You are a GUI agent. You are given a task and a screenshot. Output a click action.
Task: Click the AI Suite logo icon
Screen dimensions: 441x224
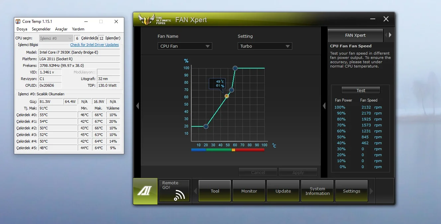145,191
